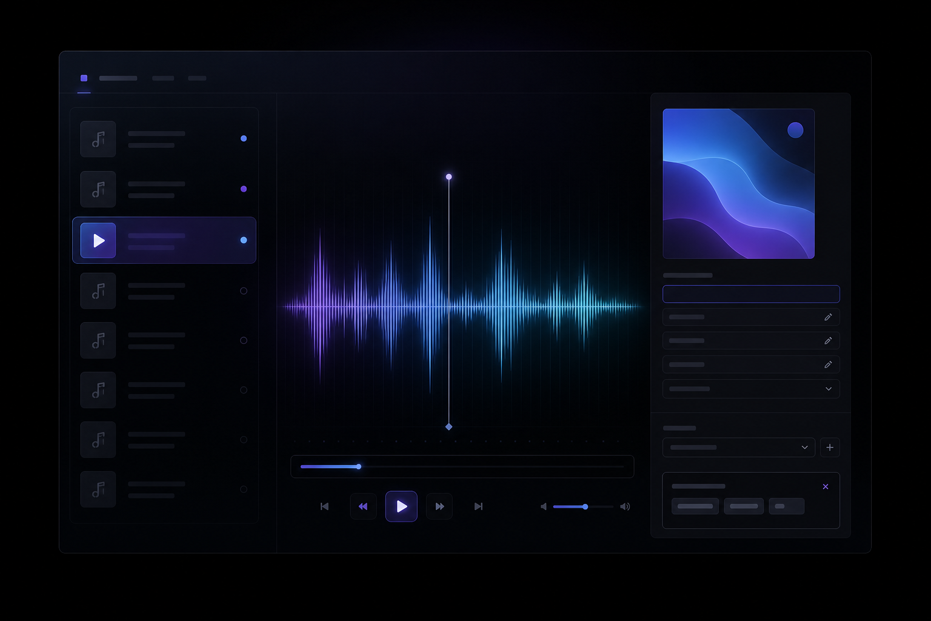Click the play icon on the highlighted third track
Viewport: 931px width, 621px height.
click(x=98, y=240)
